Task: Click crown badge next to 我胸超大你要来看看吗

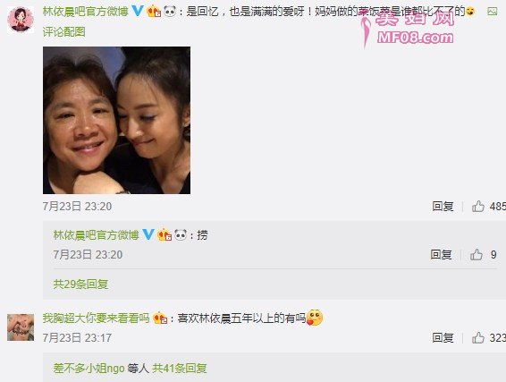Action: (160, 318)
